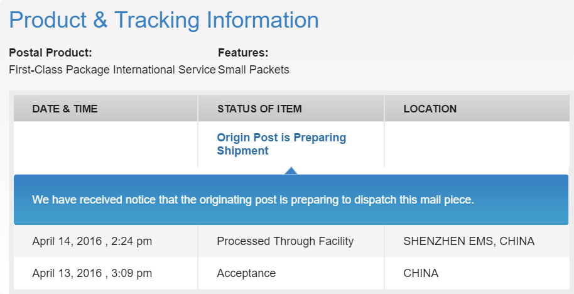Click the Acceptance status entry
This screenshot has width=574, height=294.
tap(246, 273)
